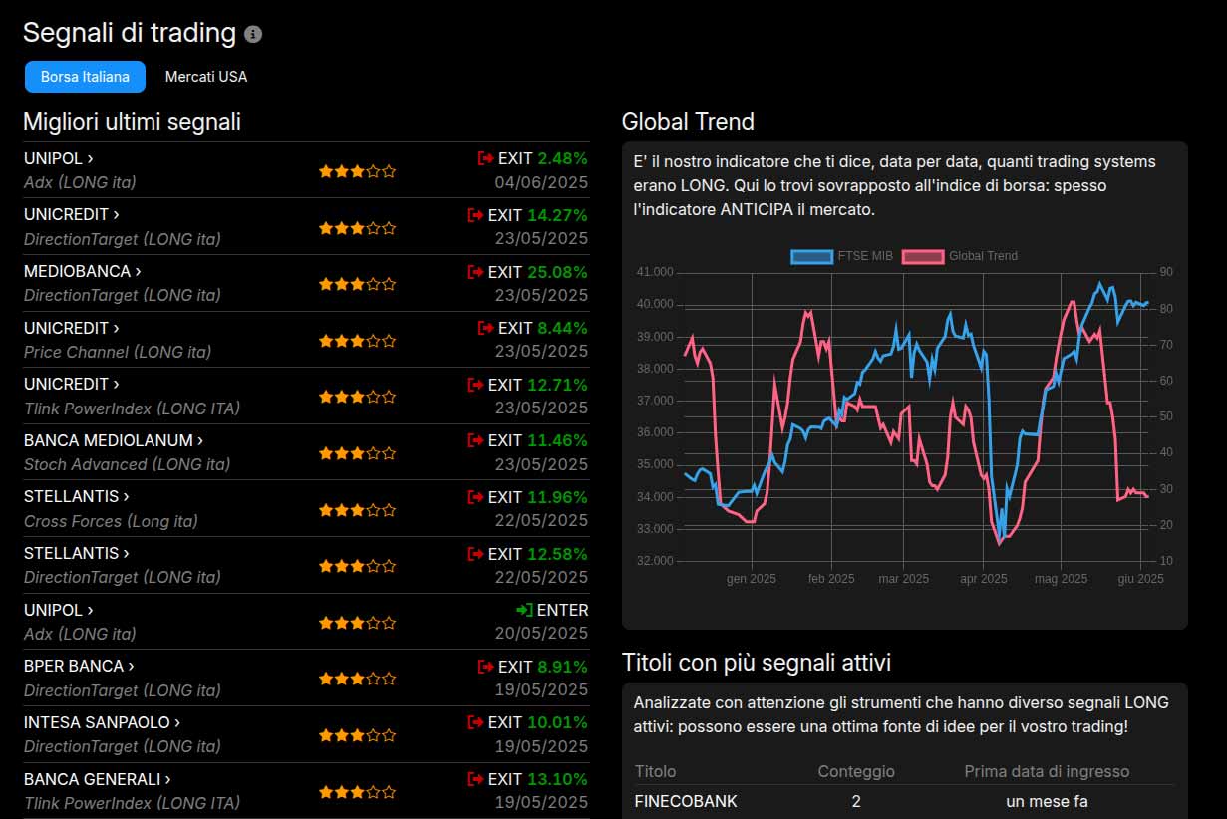Screen dimensions: 1227x819
Task: Click the 'gen 2025' axis label
Action: (x=752, y=579)
